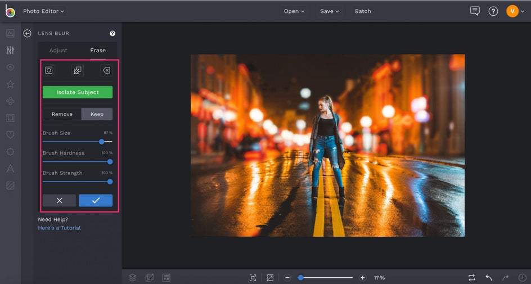
Task: Click the fit-to-screen icon in bottom bar
Action: tap(253, 277)
